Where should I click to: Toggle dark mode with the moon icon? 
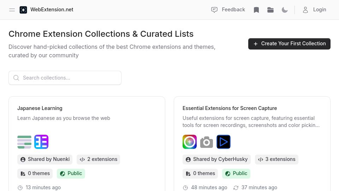click(285, 10)
